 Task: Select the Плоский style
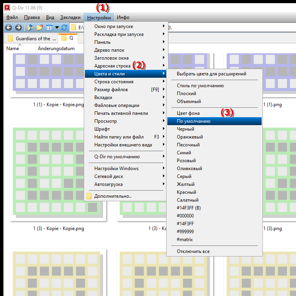pyautogui.click(x=214, y=94)
